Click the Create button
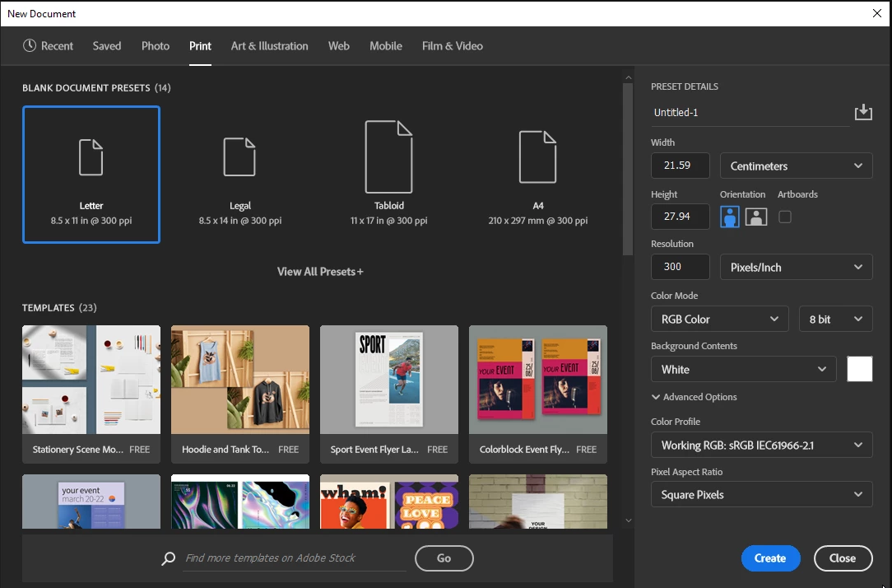 pos(770,558)
